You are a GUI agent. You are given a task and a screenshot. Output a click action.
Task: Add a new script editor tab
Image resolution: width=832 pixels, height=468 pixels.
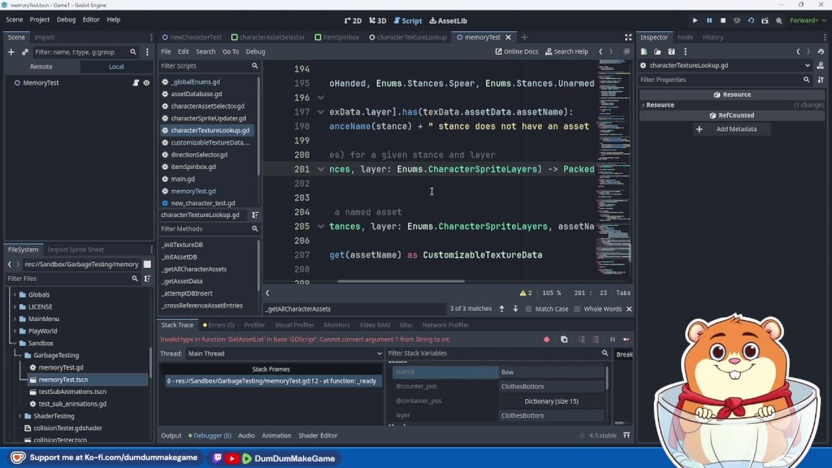[524, 37]
